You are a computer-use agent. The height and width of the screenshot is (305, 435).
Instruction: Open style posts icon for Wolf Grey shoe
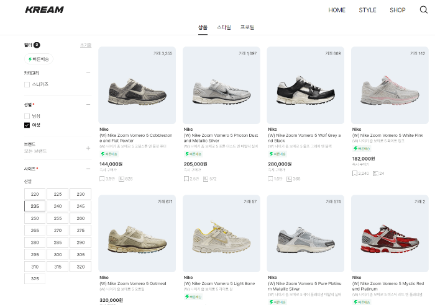click(x=289, y=179)
